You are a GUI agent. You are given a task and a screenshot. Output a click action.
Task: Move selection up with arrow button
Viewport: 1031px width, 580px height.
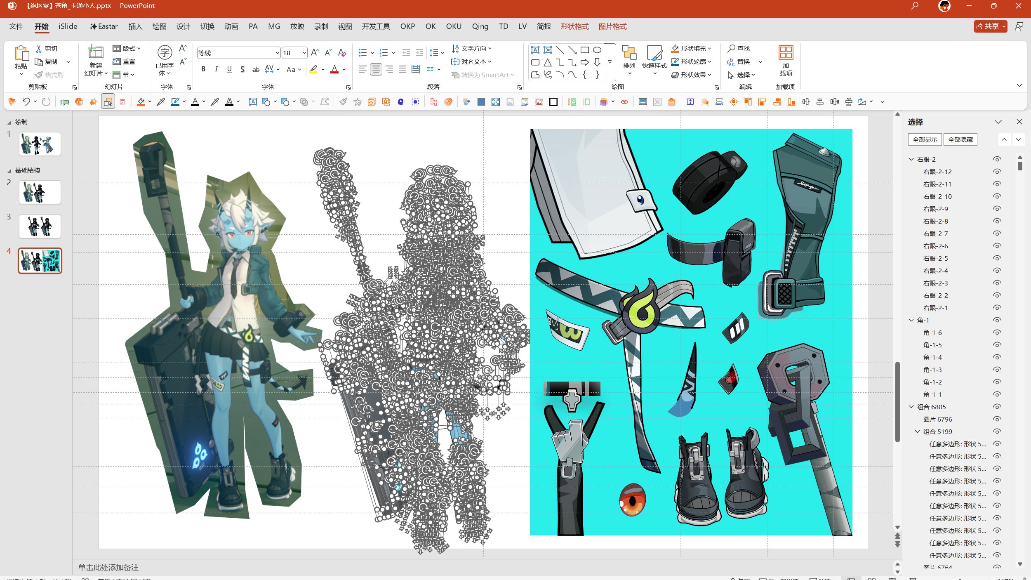[1004, 139]
